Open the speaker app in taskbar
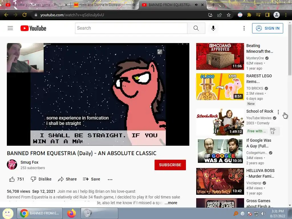The width and height of the screenshot is (292, 219). click(99, 213)
